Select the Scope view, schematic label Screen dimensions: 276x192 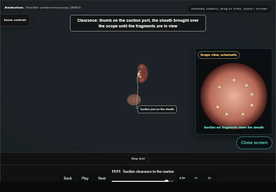pos(219,55)
